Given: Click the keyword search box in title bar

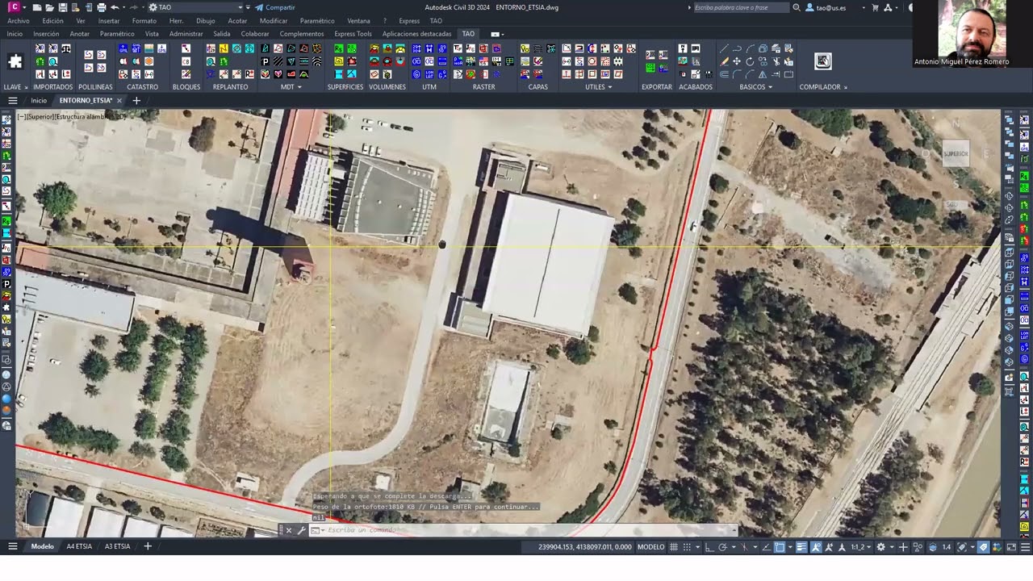Looking at the screenshot, I should click(742, 7).
